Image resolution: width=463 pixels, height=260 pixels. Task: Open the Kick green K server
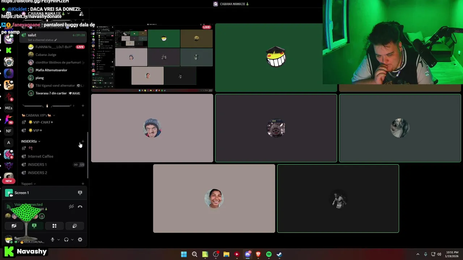[9, 51]
